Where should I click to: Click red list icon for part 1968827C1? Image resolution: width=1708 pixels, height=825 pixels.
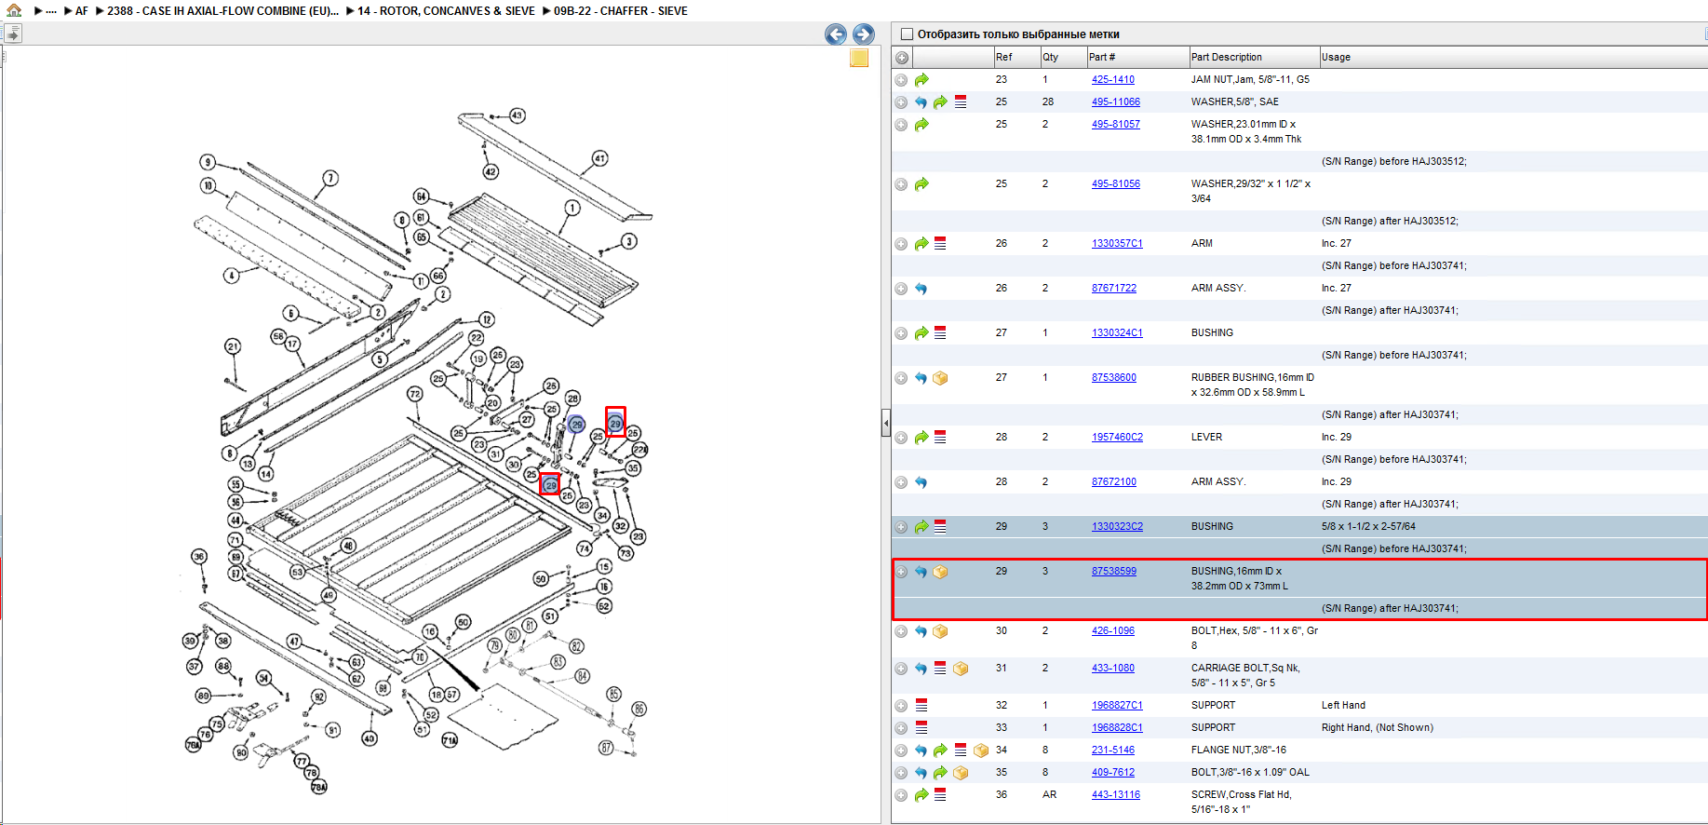[x=921, y=706]
